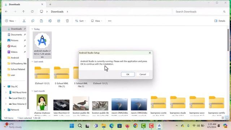Open Android Studio from taskbar

pyautogui.click(x=159, y=126)
